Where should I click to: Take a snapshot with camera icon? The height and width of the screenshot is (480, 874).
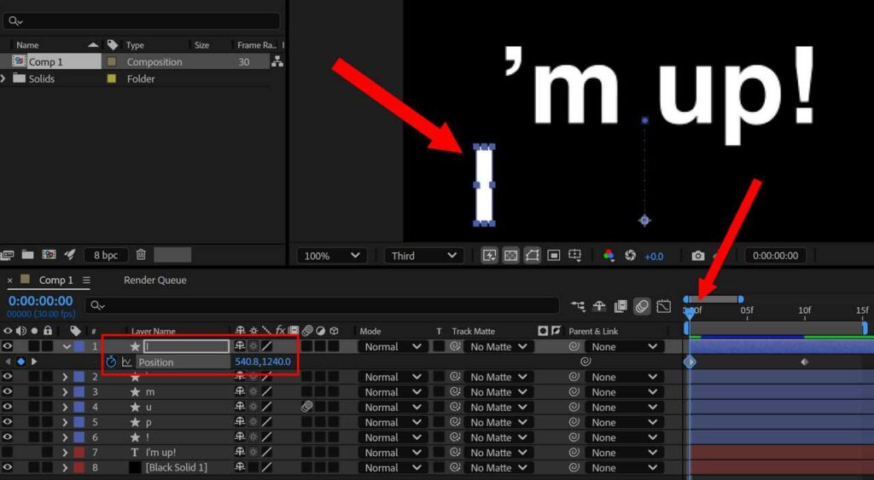(698, 256)
